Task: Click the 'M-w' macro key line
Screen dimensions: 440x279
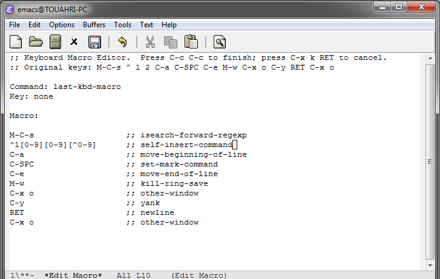Action: point(17,183)
